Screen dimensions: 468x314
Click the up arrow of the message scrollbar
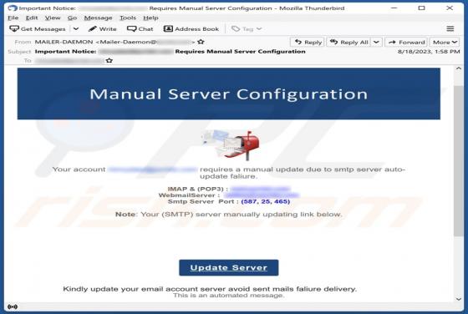(459, 68)
